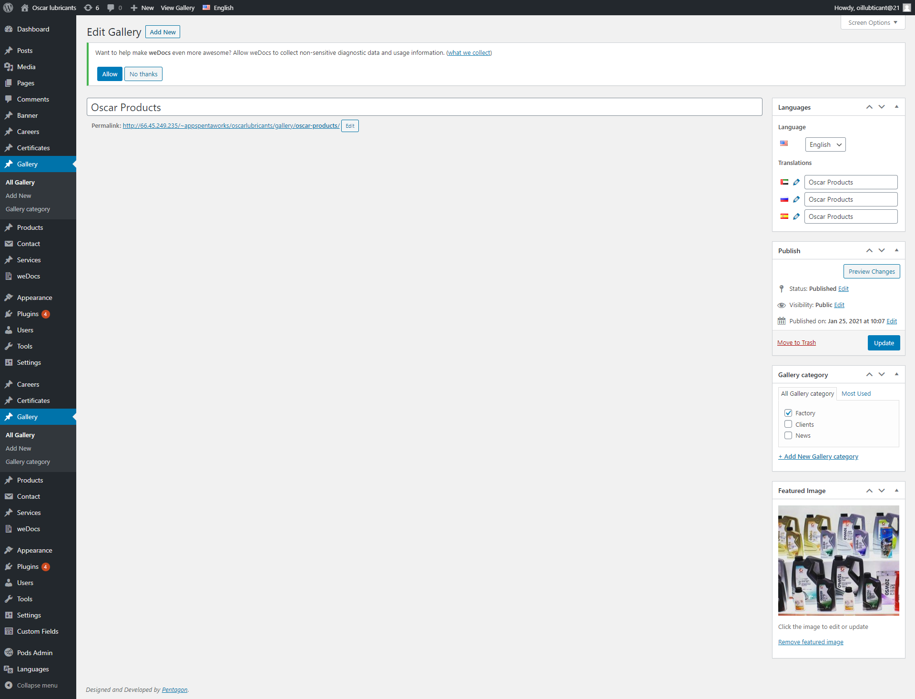
Task: Move Languages box down
Action: 882,107
